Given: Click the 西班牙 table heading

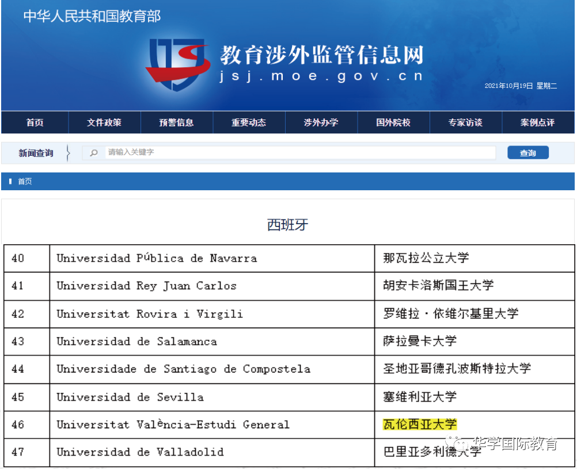Looking at the screenshot, I should (287, 225).
